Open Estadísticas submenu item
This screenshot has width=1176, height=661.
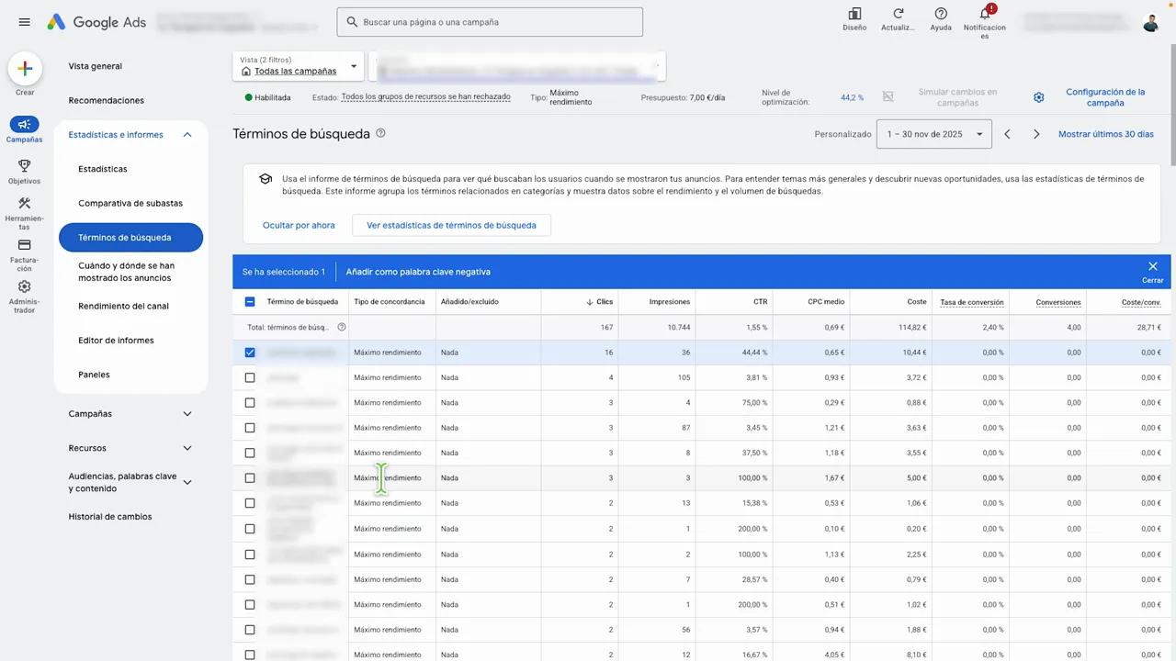[103, 169]
